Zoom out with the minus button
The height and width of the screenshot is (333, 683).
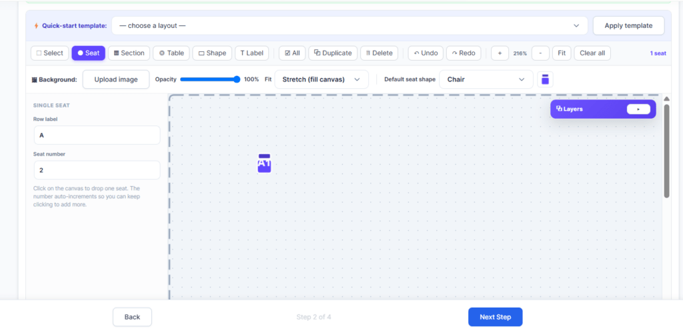tap(540, 53)
